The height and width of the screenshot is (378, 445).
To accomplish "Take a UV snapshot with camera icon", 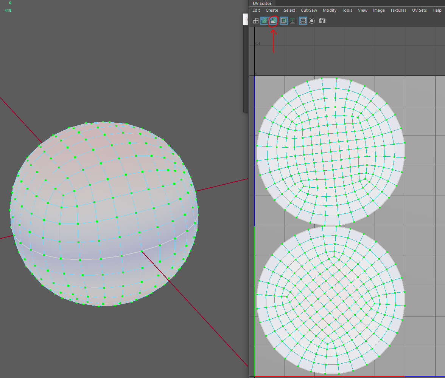I will 322,21.
